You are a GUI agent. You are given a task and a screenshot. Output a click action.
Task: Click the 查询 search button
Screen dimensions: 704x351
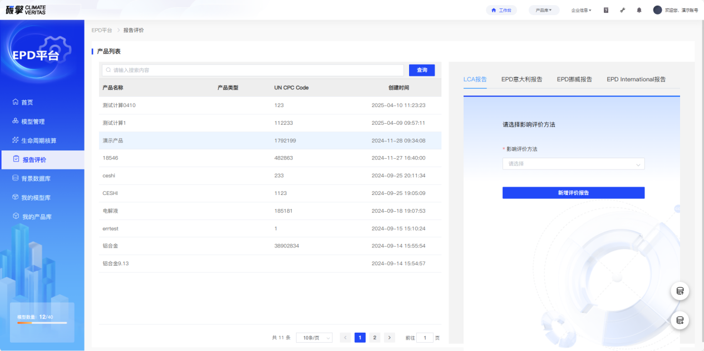[422, 70]
